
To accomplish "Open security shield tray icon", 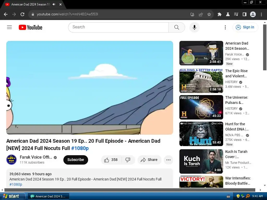I will click(x=238, y=196).
